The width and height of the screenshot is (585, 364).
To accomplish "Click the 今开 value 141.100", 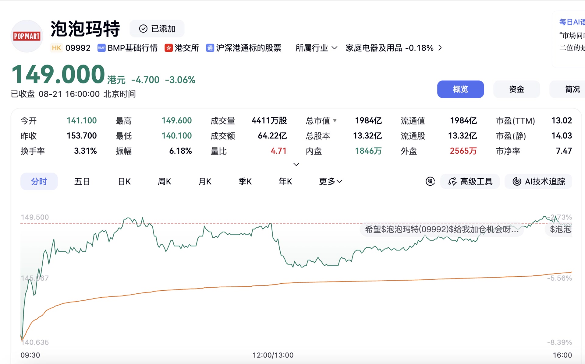I will click(x=82, y=121).
